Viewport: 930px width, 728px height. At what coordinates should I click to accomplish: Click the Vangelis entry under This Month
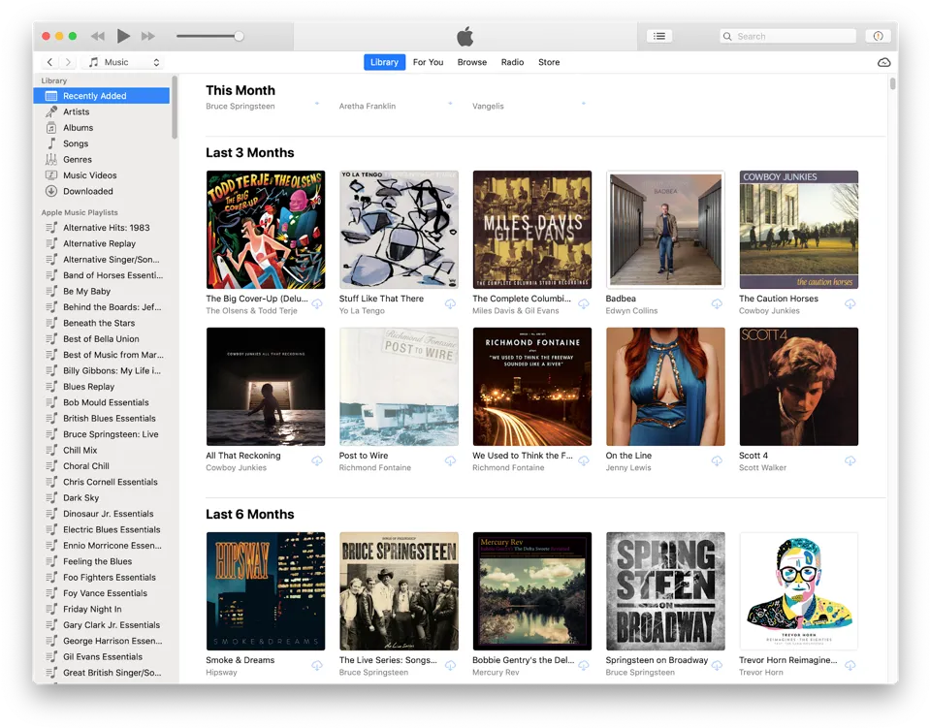click(x=488, y=106)
